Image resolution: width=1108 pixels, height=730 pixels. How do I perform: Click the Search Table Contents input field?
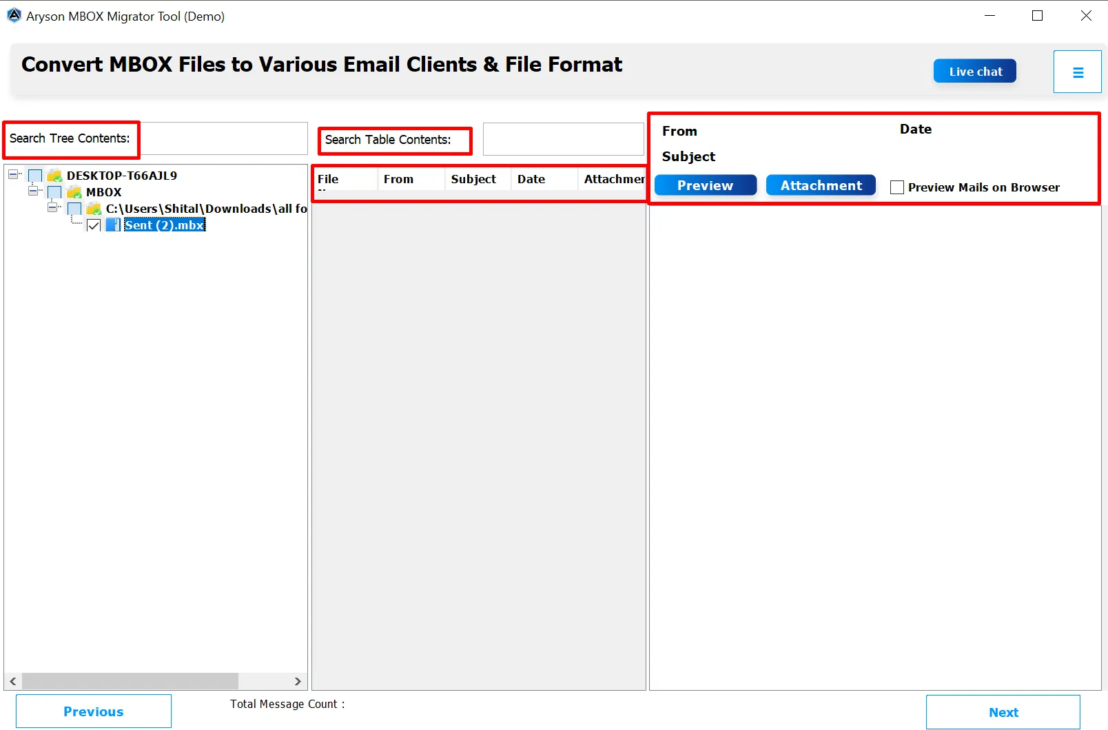(563, 139)
